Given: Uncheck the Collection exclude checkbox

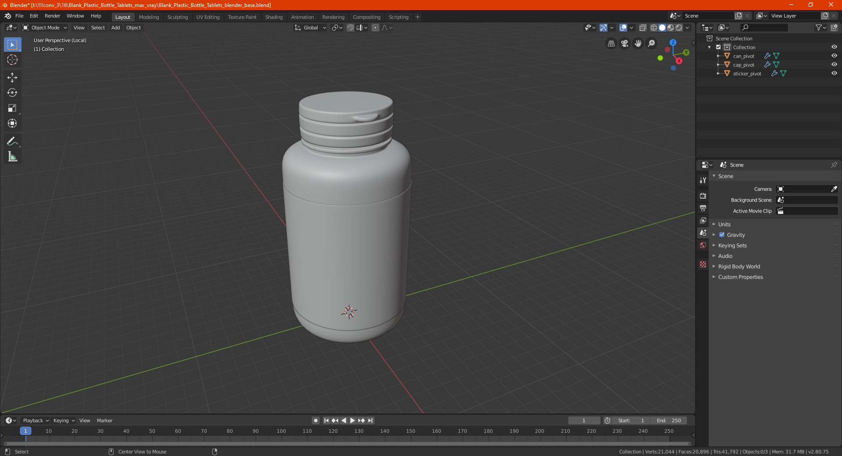Looking at the screenshot, I should 718,47.
